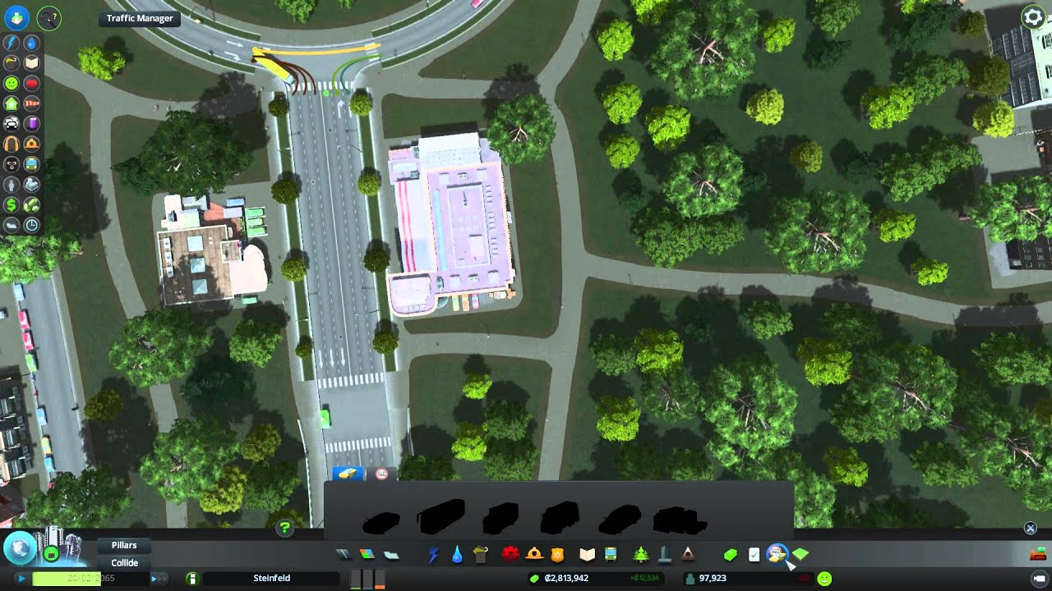1052x591 pixels.
Task: Open the Policies checklist panel
Action: (x=754, y=555)
